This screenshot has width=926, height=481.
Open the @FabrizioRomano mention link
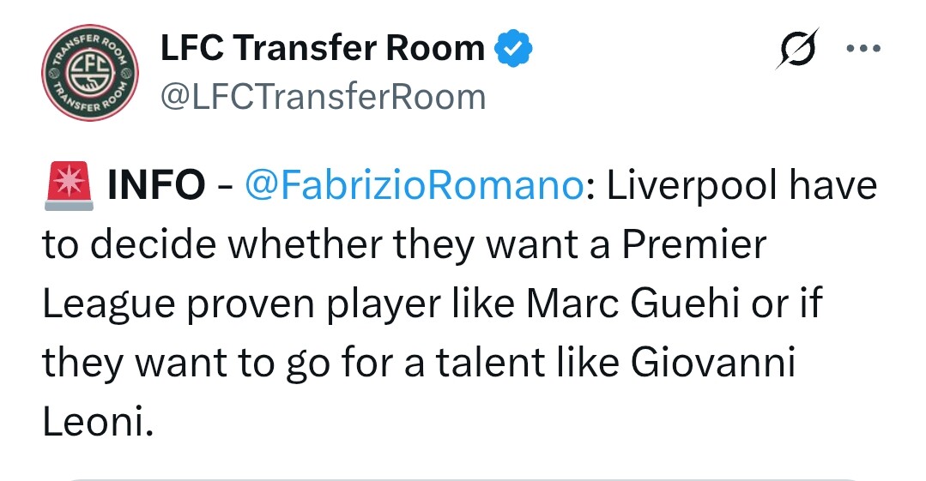pos(415,186)
